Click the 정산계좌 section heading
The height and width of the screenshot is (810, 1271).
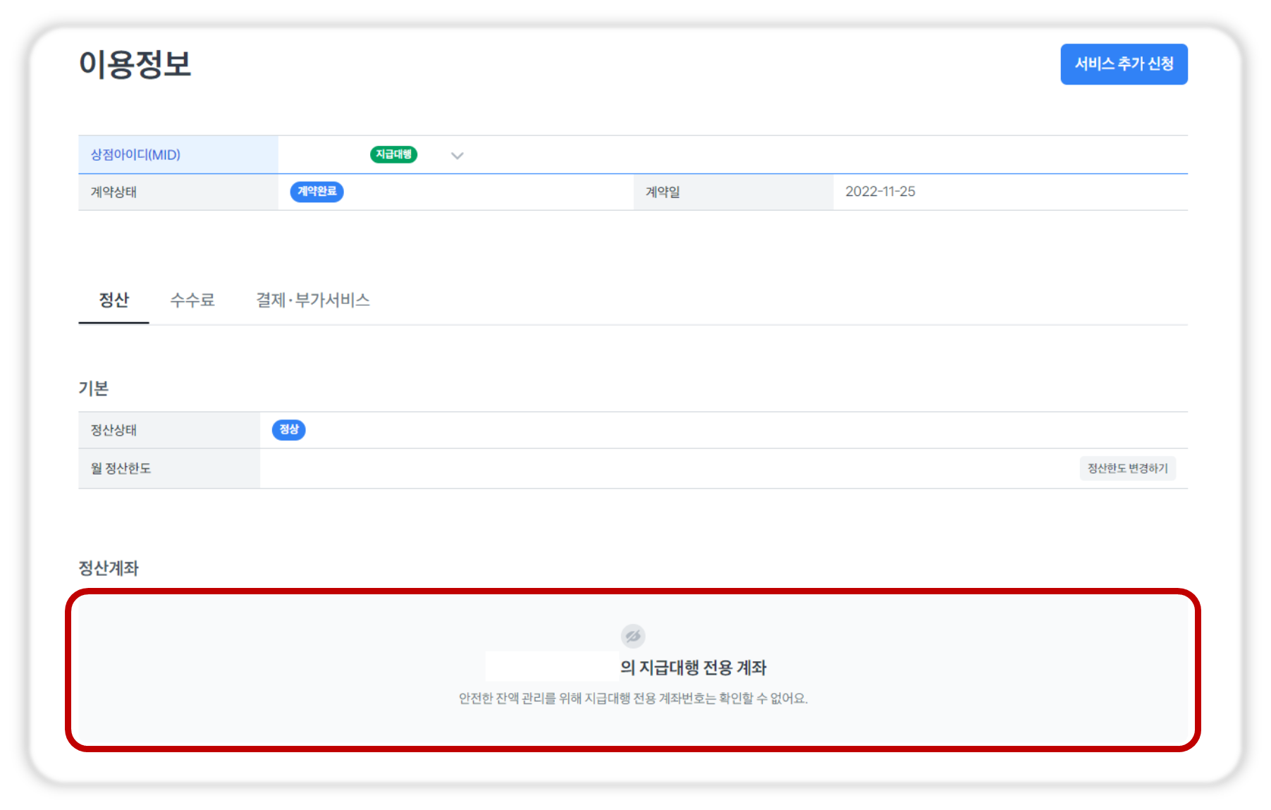[109, 568]
